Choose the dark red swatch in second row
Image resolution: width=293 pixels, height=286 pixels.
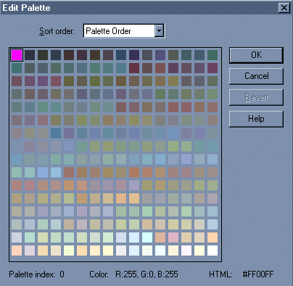pyautogui.click(x=134, y=68)
